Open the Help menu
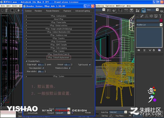 (129, 6)
